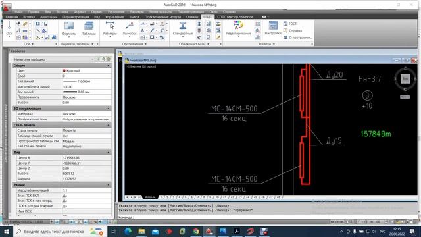Switch to the Вывод ribbon tab
This screenshot has width=421, height=237.
134,17
